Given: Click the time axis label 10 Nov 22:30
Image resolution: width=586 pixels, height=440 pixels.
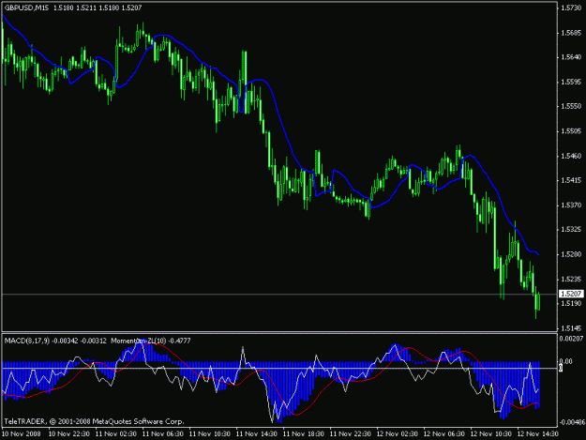Looking at the screenshot, I should pyautogui.click(x=69, y=434).
